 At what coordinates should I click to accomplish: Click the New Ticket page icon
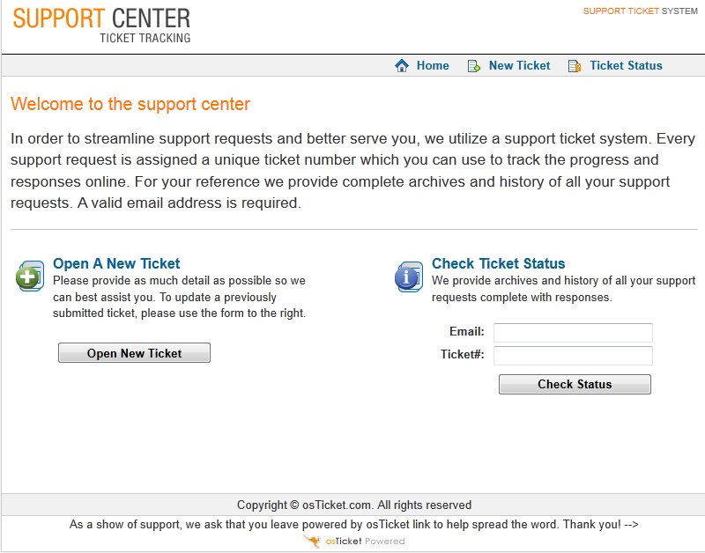click(x=473, y=66)
